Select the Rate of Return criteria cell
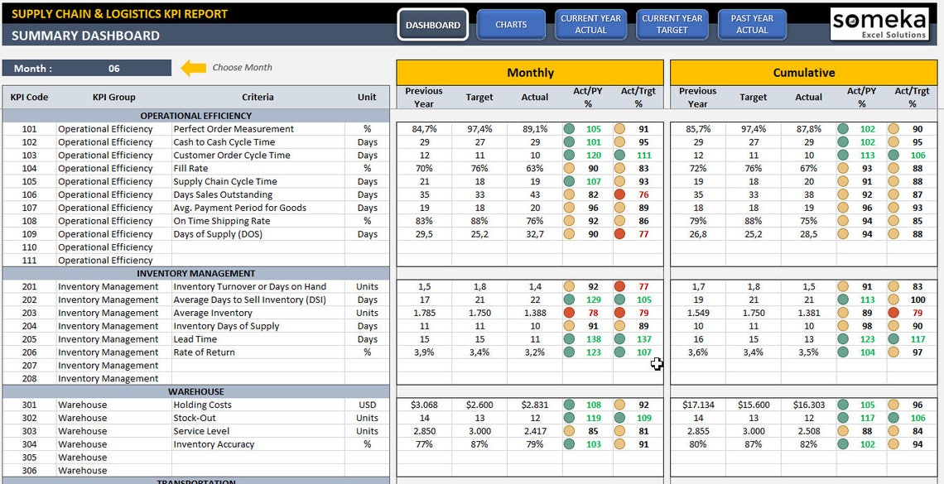The height and width of the screenshot is (484, 944). (258, 352)
